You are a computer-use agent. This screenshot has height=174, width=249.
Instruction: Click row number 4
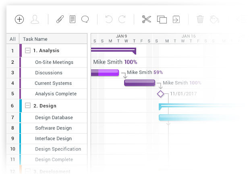[12, 83]
